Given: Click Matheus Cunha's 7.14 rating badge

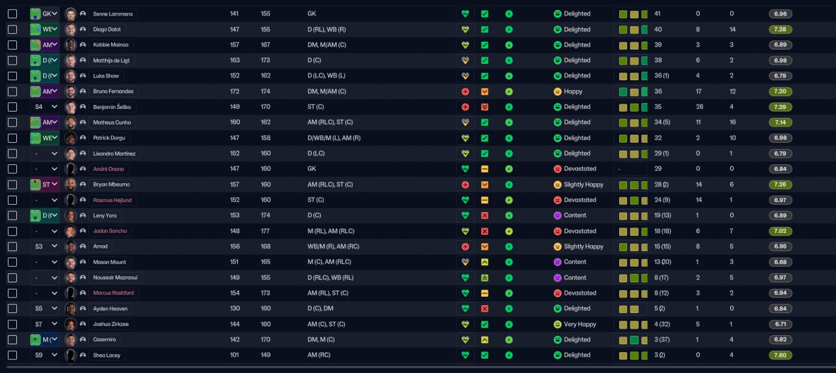Looking at the screenshot, I should (780, 123).
